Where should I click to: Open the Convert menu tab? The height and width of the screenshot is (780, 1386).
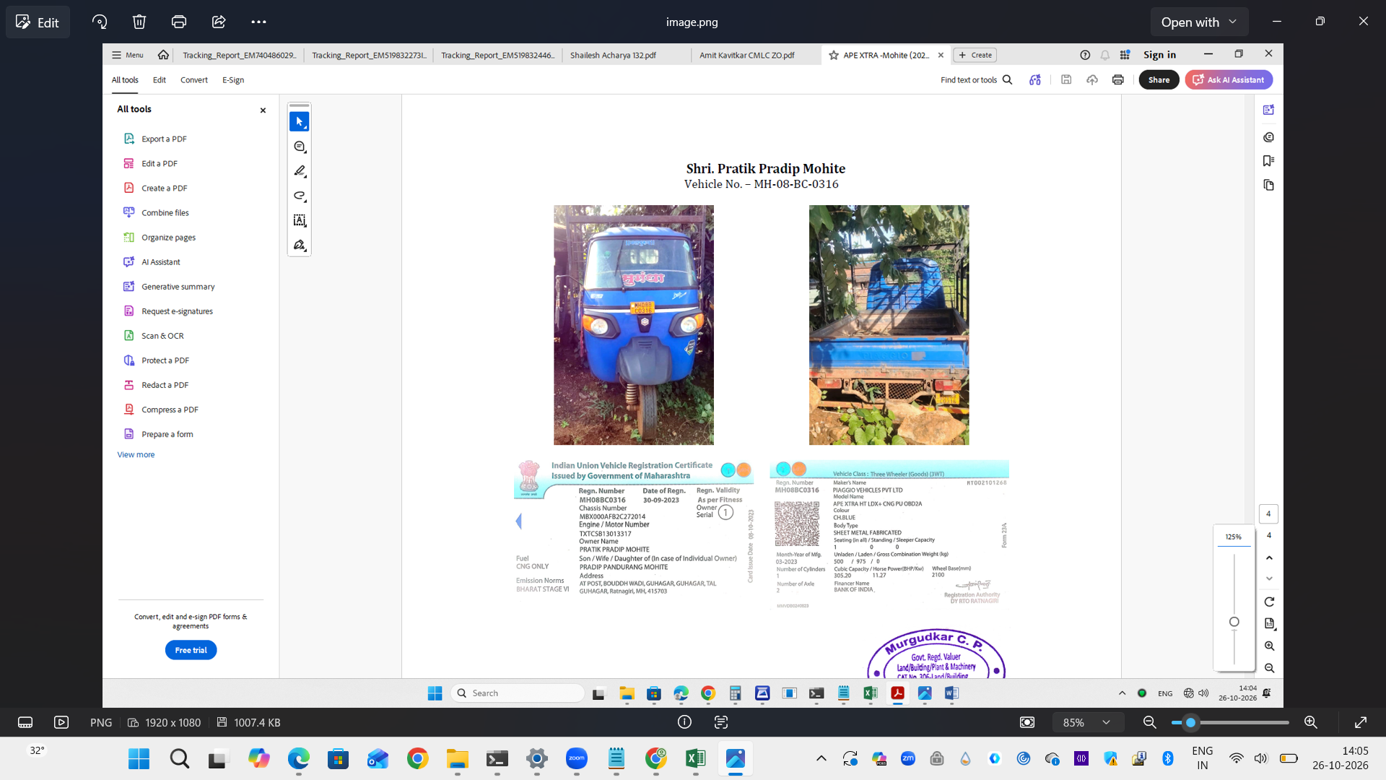pos(193,80)
